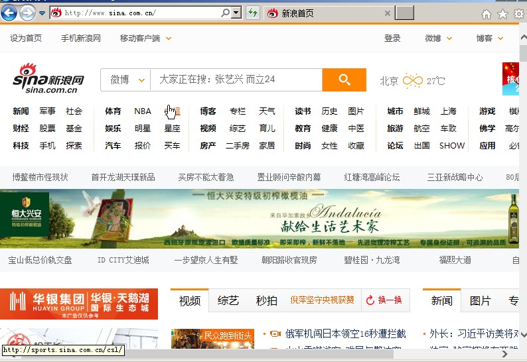Open browser Home via the house icon
Viewport: 527px width, 362px height.
(x=487, y=14)
